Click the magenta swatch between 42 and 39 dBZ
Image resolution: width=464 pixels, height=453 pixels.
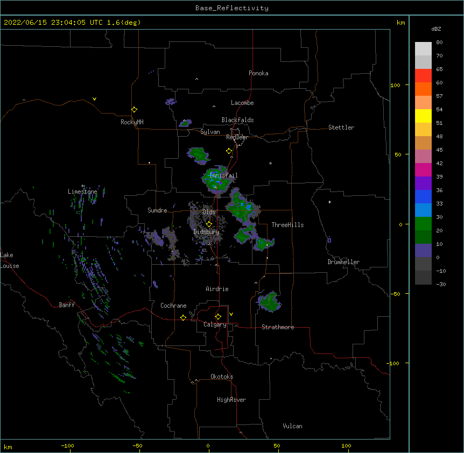[423, 170]
